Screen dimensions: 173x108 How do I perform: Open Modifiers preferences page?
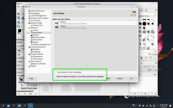pyautogui.click(x=36, y=49)
